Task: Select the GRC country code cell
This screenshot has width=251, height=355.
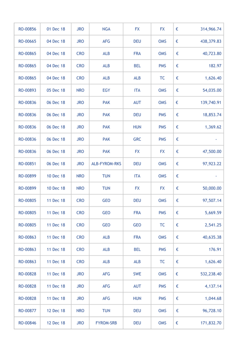Action: point(137,139)
